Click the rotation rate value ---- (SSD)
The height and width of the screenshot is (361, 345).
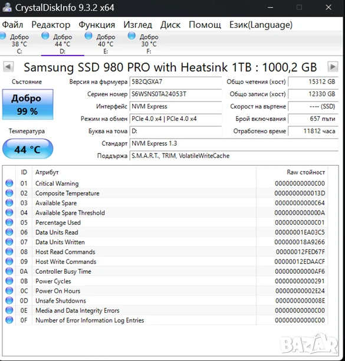(x=313, y=107)
